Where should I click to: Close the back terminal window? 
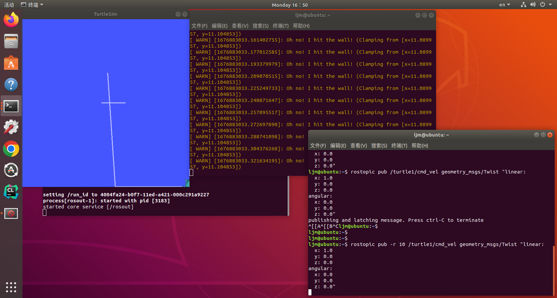pos(431,15)
